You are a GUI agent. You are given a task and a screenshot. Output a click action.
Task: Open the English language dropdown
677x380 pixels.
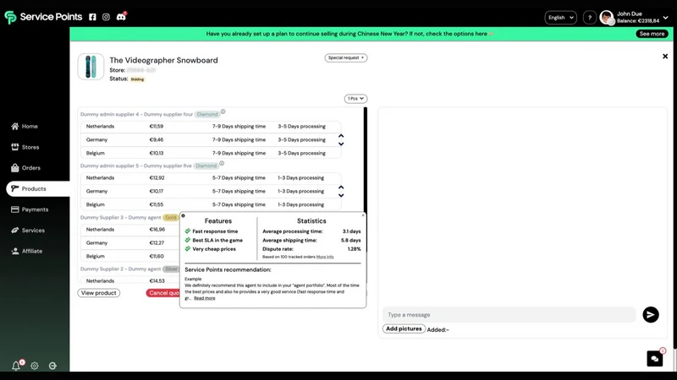pos(560,18)
